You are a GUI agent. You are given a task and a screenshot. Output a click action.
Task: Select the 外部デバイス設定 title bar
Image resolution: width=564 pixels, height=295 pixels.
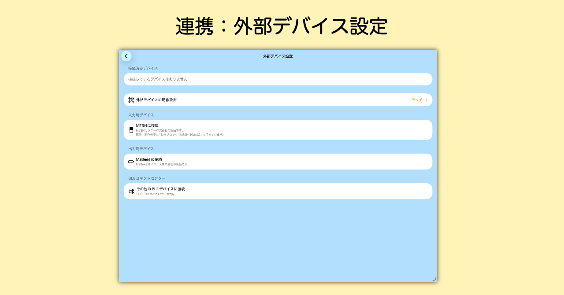(278, 56)
